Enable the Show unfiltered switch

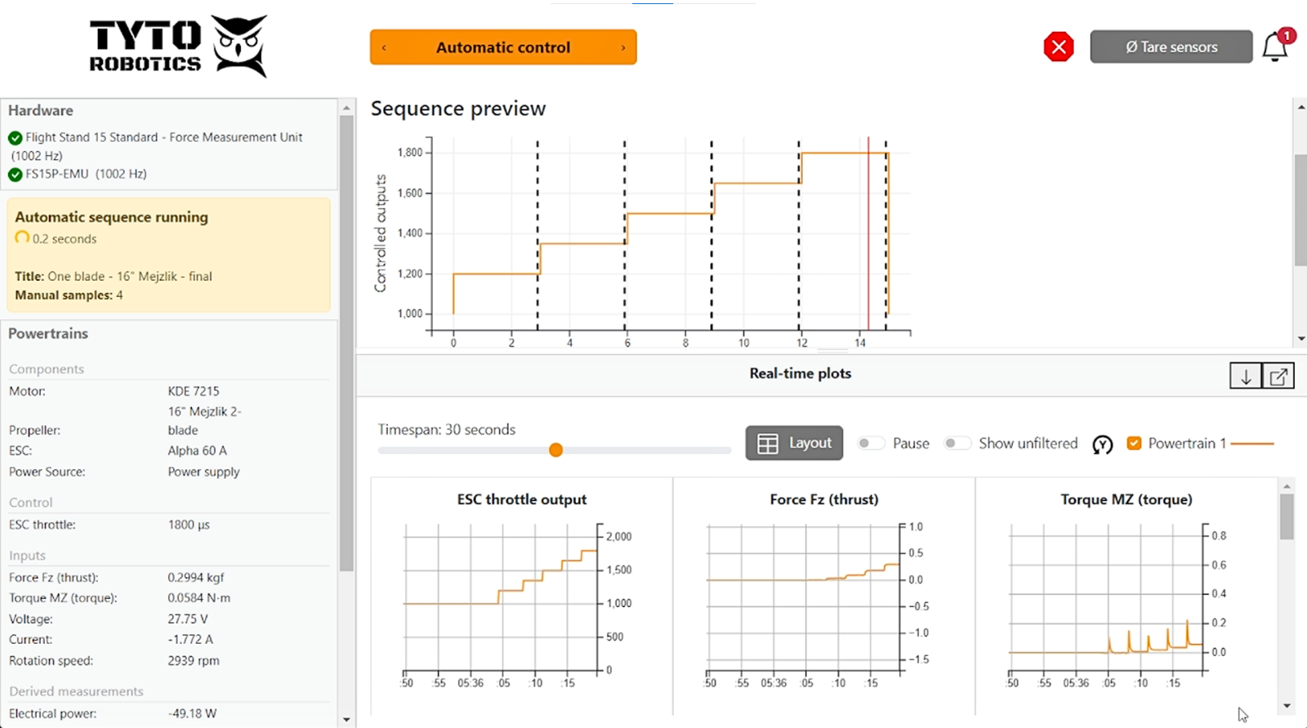coord(957,443)
